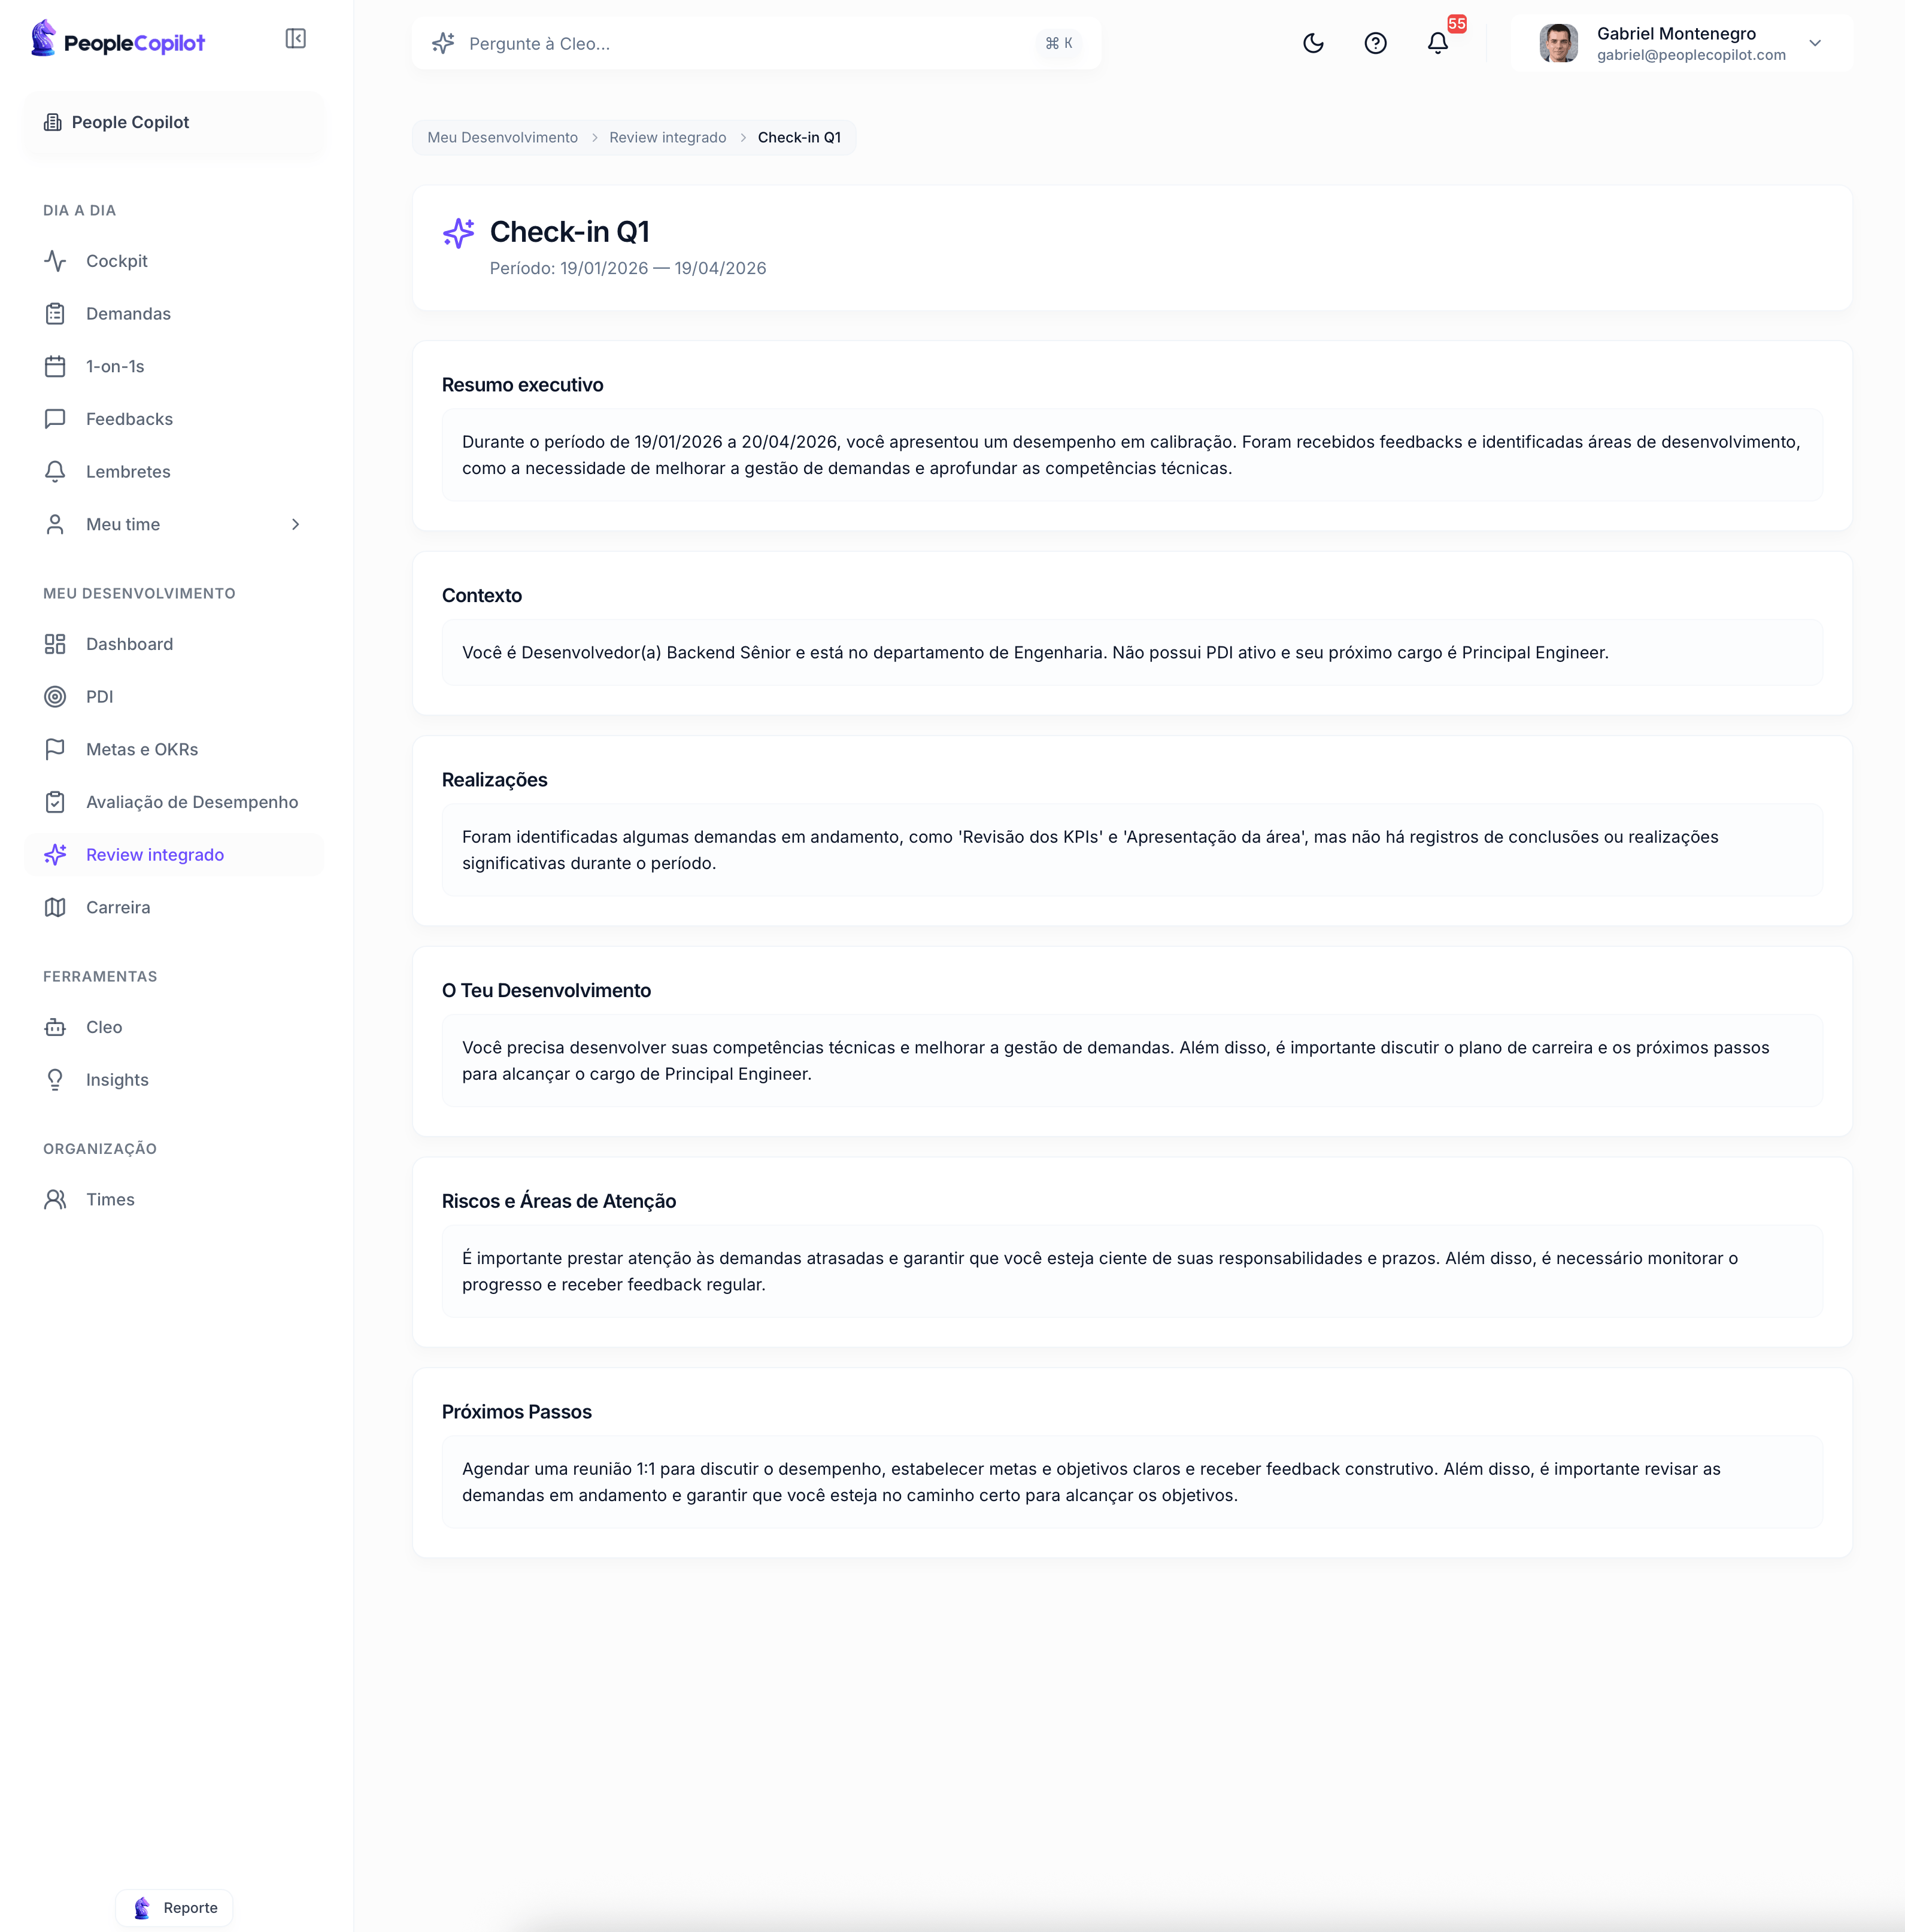Select Review integrado in the sidebar
The width and height of the screenshot is (1905, 1932).
click(174, 855)
